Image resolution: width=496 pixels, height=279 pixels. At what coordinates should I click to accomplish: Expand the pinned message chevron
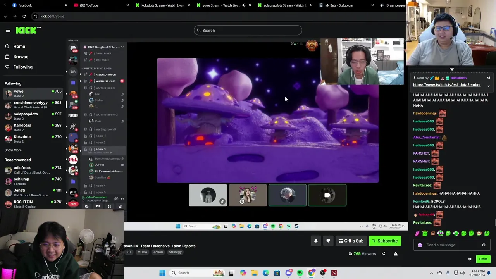[488, 86]
